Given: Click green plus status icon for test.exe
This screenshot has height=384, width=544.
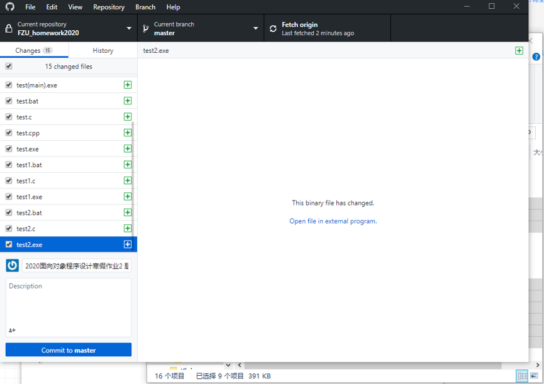Looking at the screenshot, I should [x=128, y=149].
